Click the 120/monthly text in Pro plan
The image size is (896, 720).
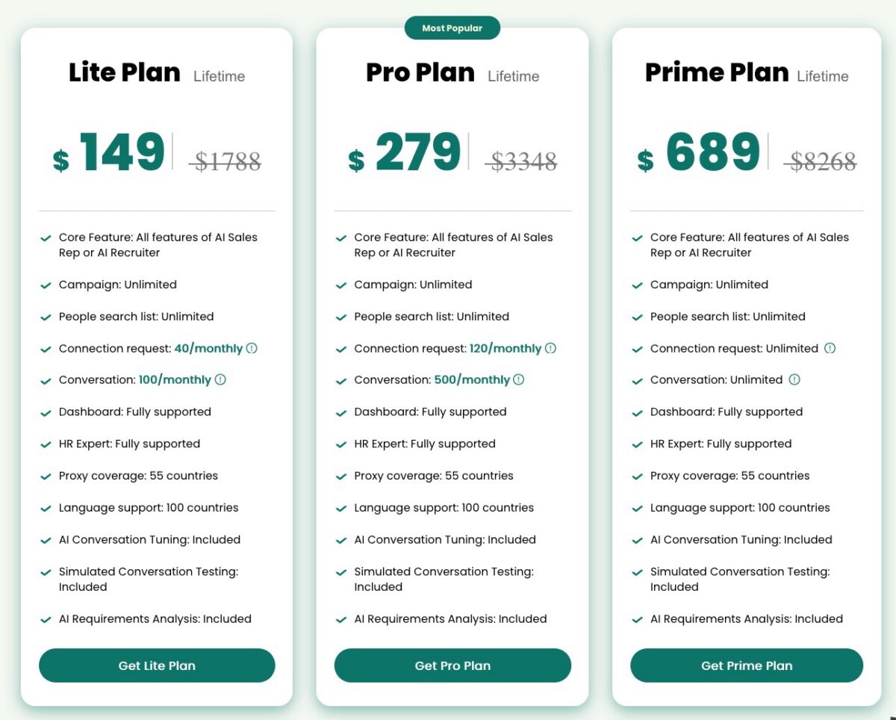pos(505,348)
